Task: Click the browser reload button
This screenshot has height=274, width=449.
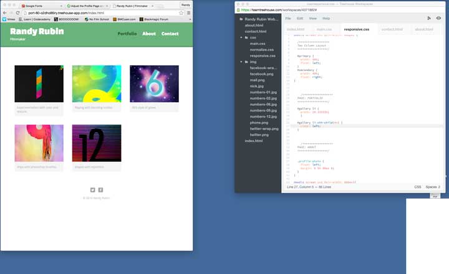Action: coord(18,12)
